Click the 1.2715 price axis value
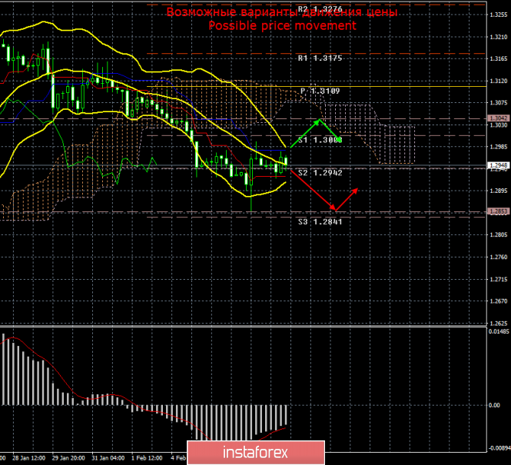 click(499, 280)
